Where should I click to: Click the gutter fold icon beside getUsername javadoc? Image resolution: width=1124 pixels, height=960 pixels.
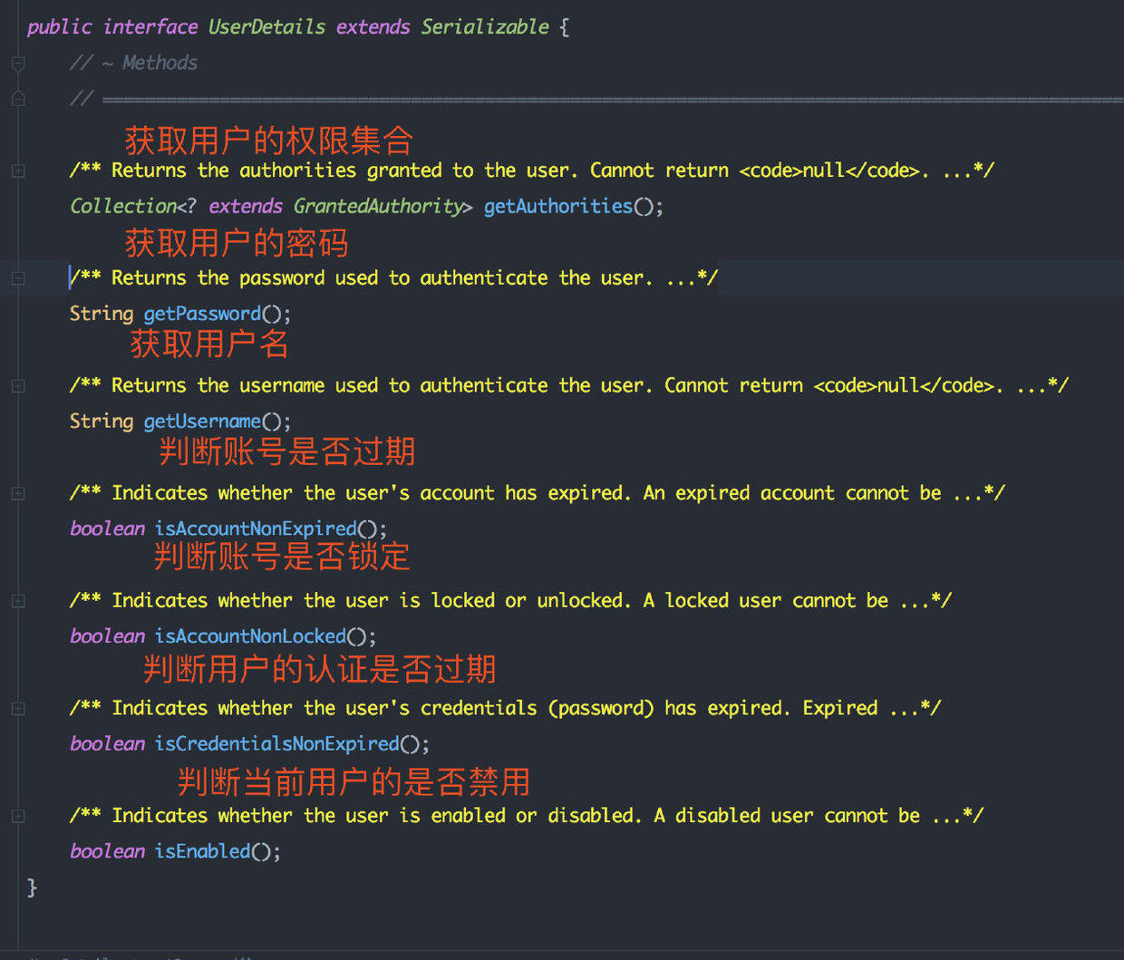pyautogui.click(x=16, y=385)
